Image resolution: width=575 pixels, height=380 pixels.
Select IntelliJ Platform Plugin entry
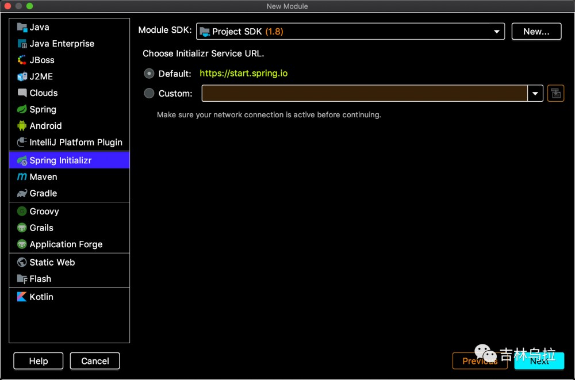(70, 143)
